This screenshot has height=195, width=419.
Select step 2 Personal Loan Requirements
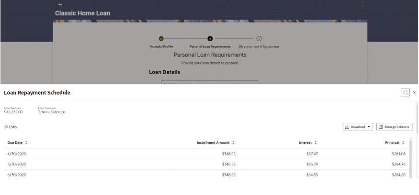[x=210, y=39]
